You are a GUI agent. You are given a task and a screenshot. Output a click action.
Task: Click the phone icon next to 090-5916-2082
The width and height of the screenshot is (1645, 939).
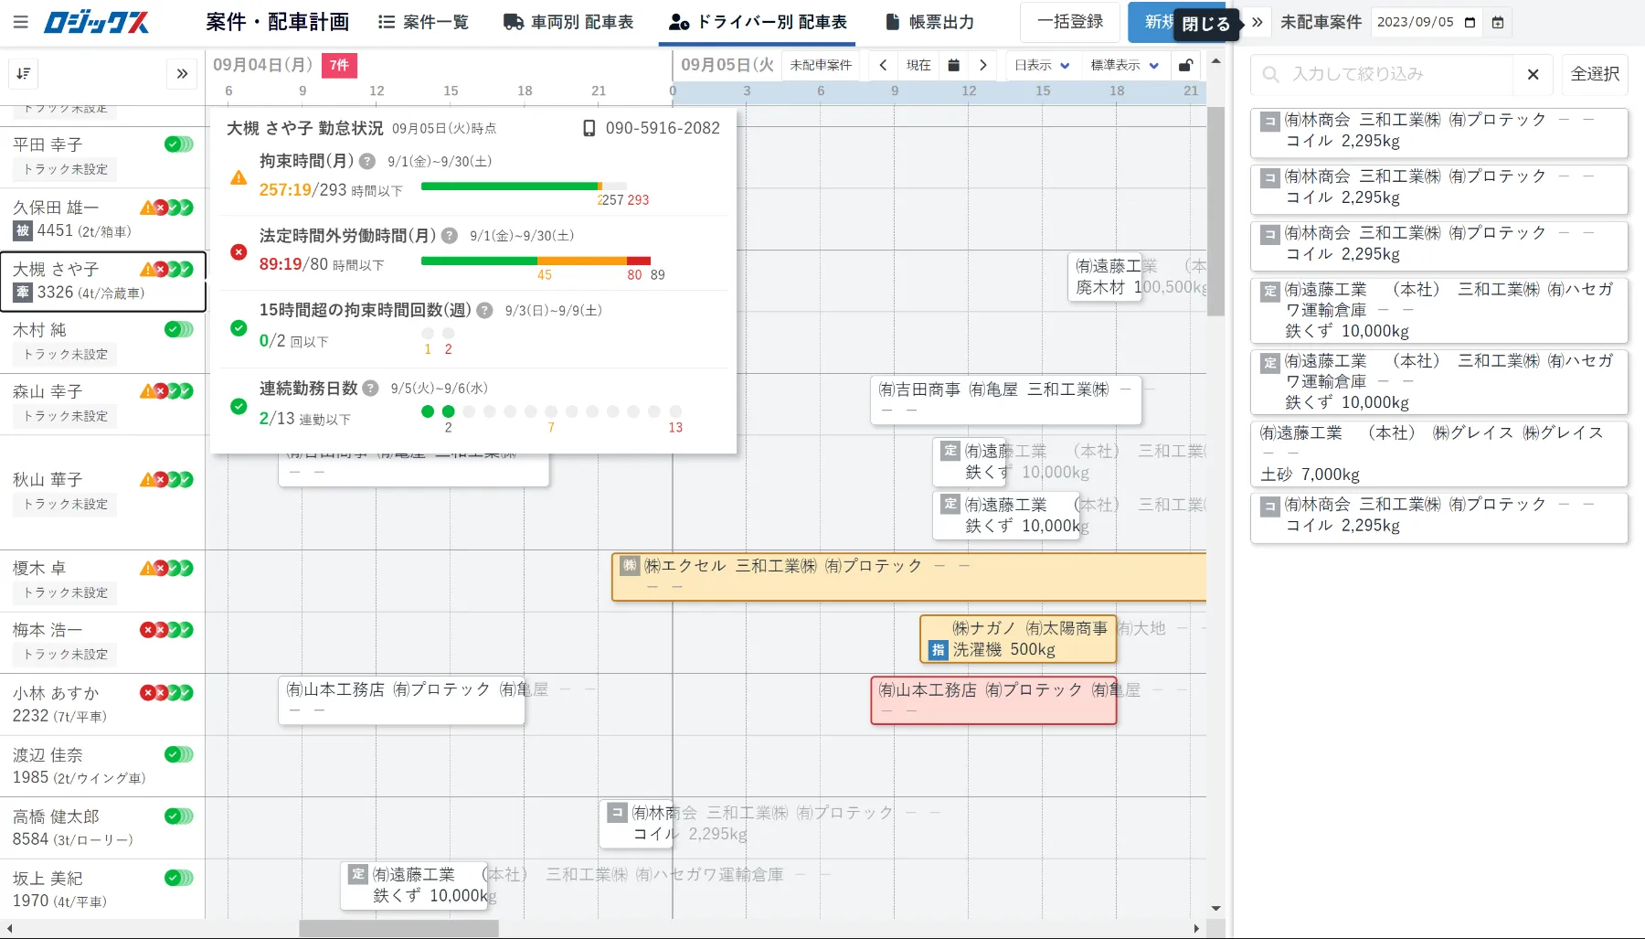(x=589, y=129)
